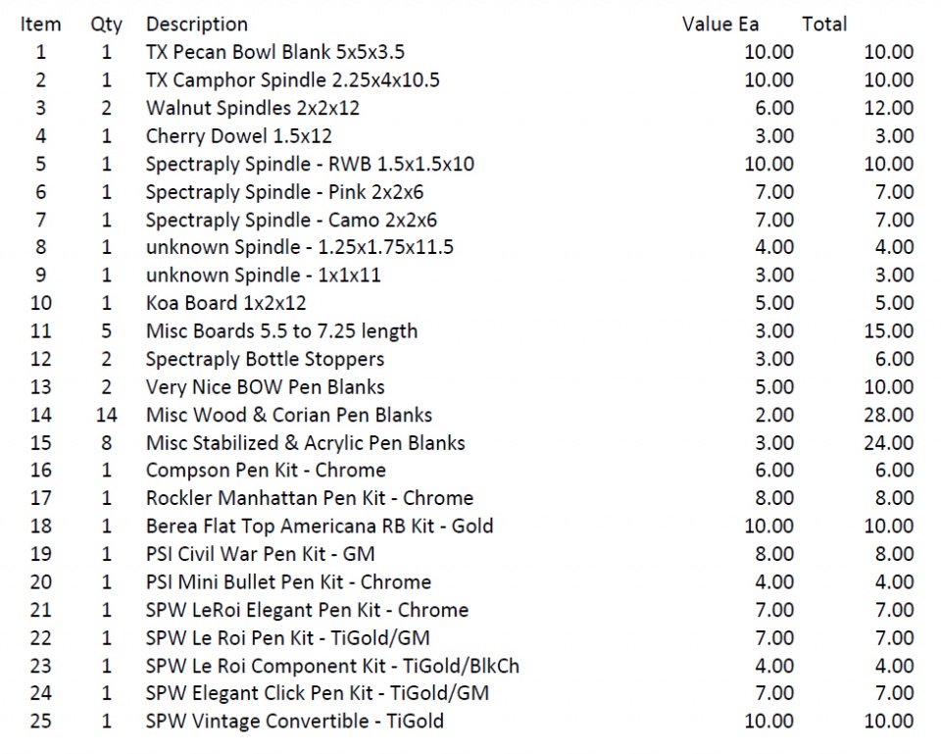The width and height of the screenshot is (941, 754).
Task: Select Berea Flat Top Americana RB Kit
Action: pos(319,527)
